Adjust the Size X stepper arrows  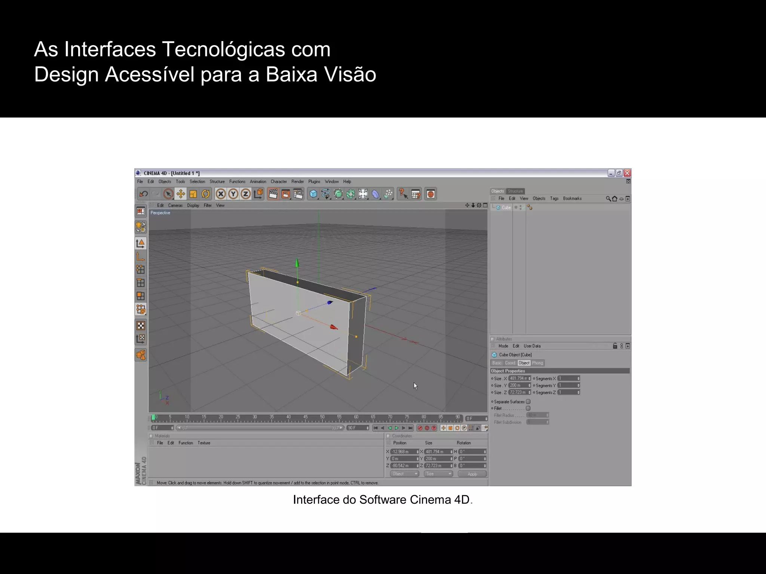click(530, 379)
